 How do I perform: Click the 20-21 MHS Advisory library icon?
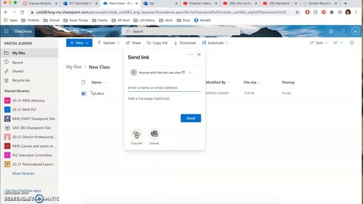7,101
